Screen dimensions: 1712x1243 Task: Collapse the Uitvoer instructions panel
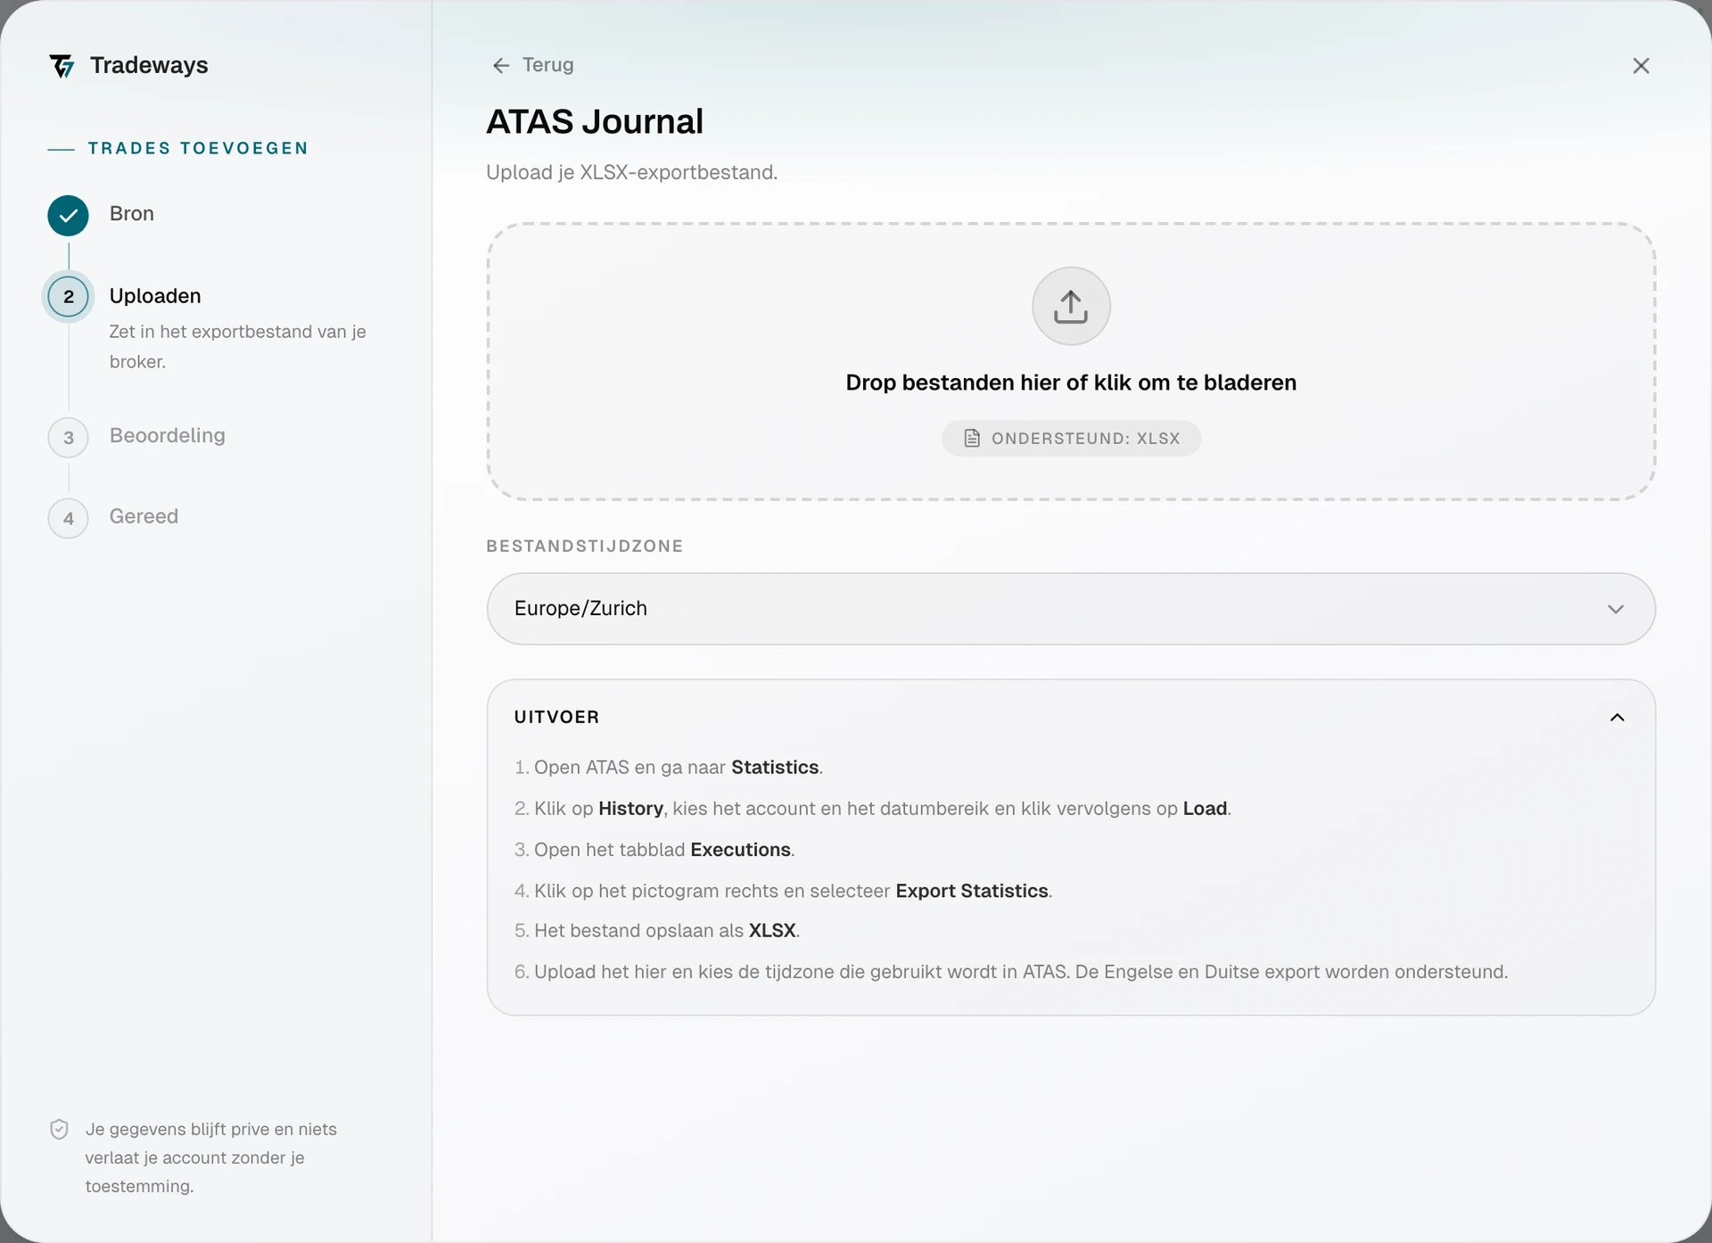click(x=1617, y=718)
